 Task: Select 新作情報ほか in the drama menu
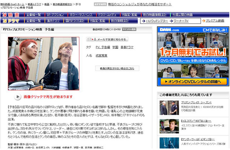coord(120,21)
